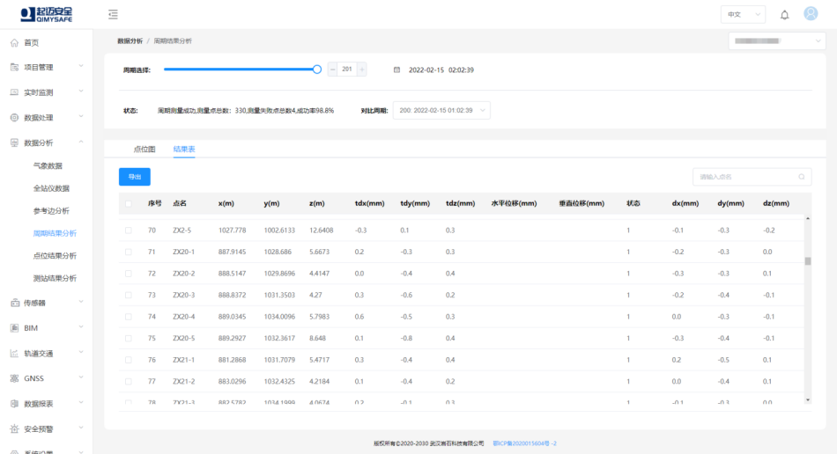Image resolution: width=837 pixels, height=454 pixels.
Task: Click the 轨道交通 chart icon
Action: click(x=14, y=354)
